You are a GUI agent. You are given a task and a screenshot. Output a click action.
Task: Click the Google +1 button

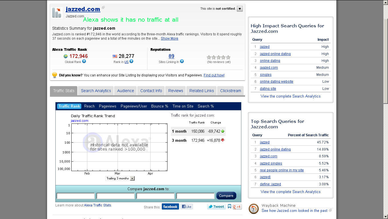tap(237, 207)
